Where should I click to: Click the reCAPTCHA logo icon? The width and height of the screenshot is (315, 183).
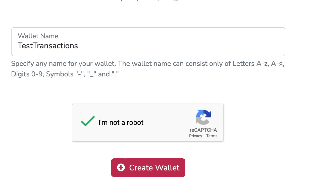(203, 117)
